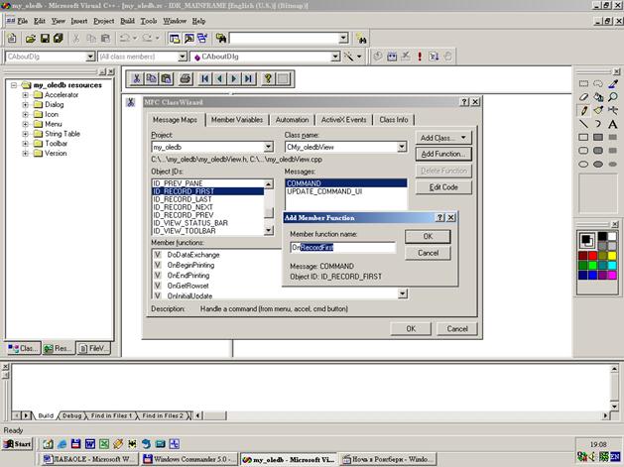Click OK in Add Member Function dialog

click(428, 237)
